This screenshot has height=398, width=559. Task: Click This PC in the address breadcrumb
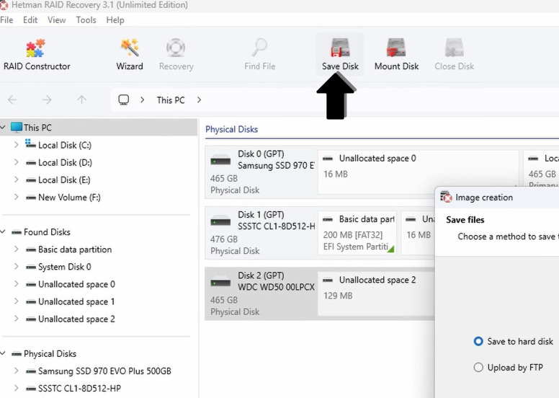(171, 100)
